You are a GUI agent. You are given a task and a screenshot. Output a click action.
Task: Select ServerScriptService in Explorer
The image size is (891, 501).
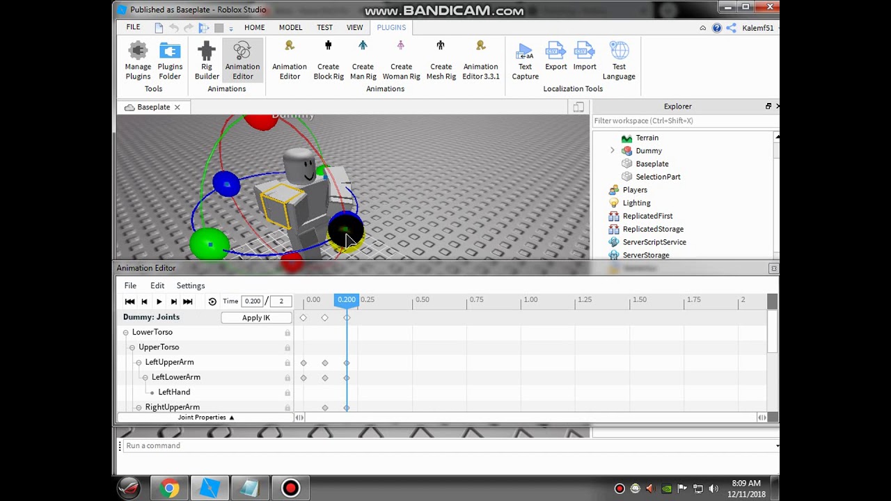[x=654, y=242]
